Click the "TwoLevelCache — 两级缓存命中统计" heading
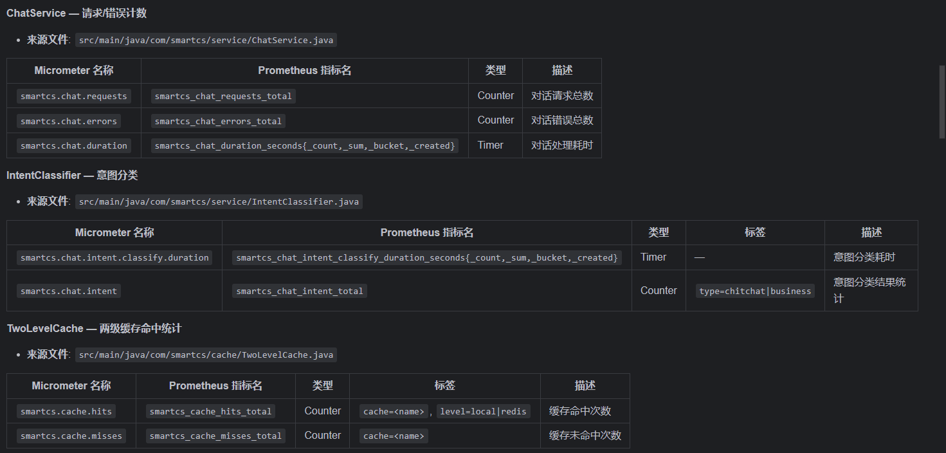946x453 pixels. (94, 328)
